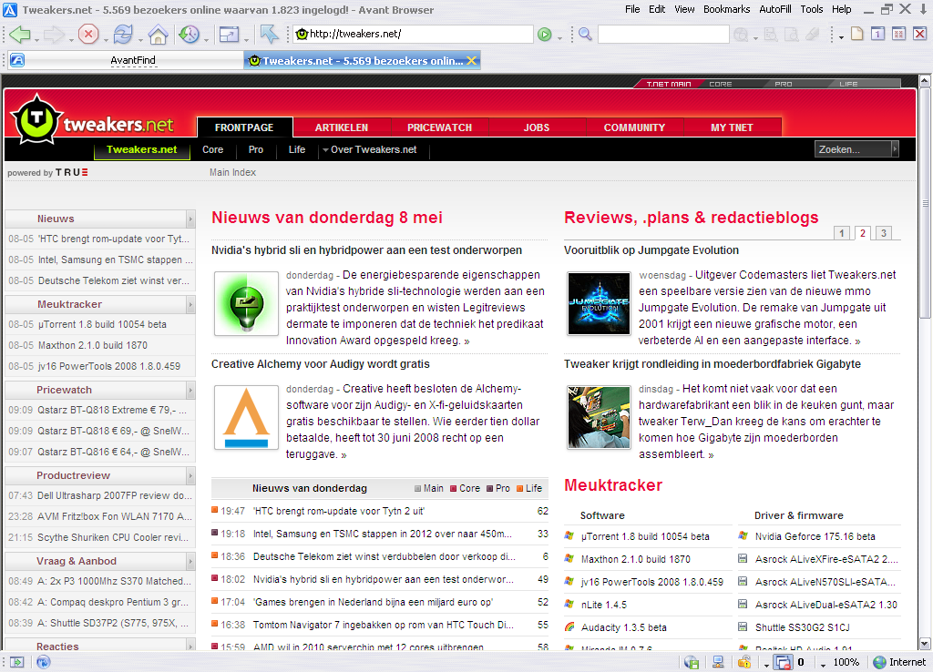
Task: Click the network computer status icon
Action: click(718, 662)
